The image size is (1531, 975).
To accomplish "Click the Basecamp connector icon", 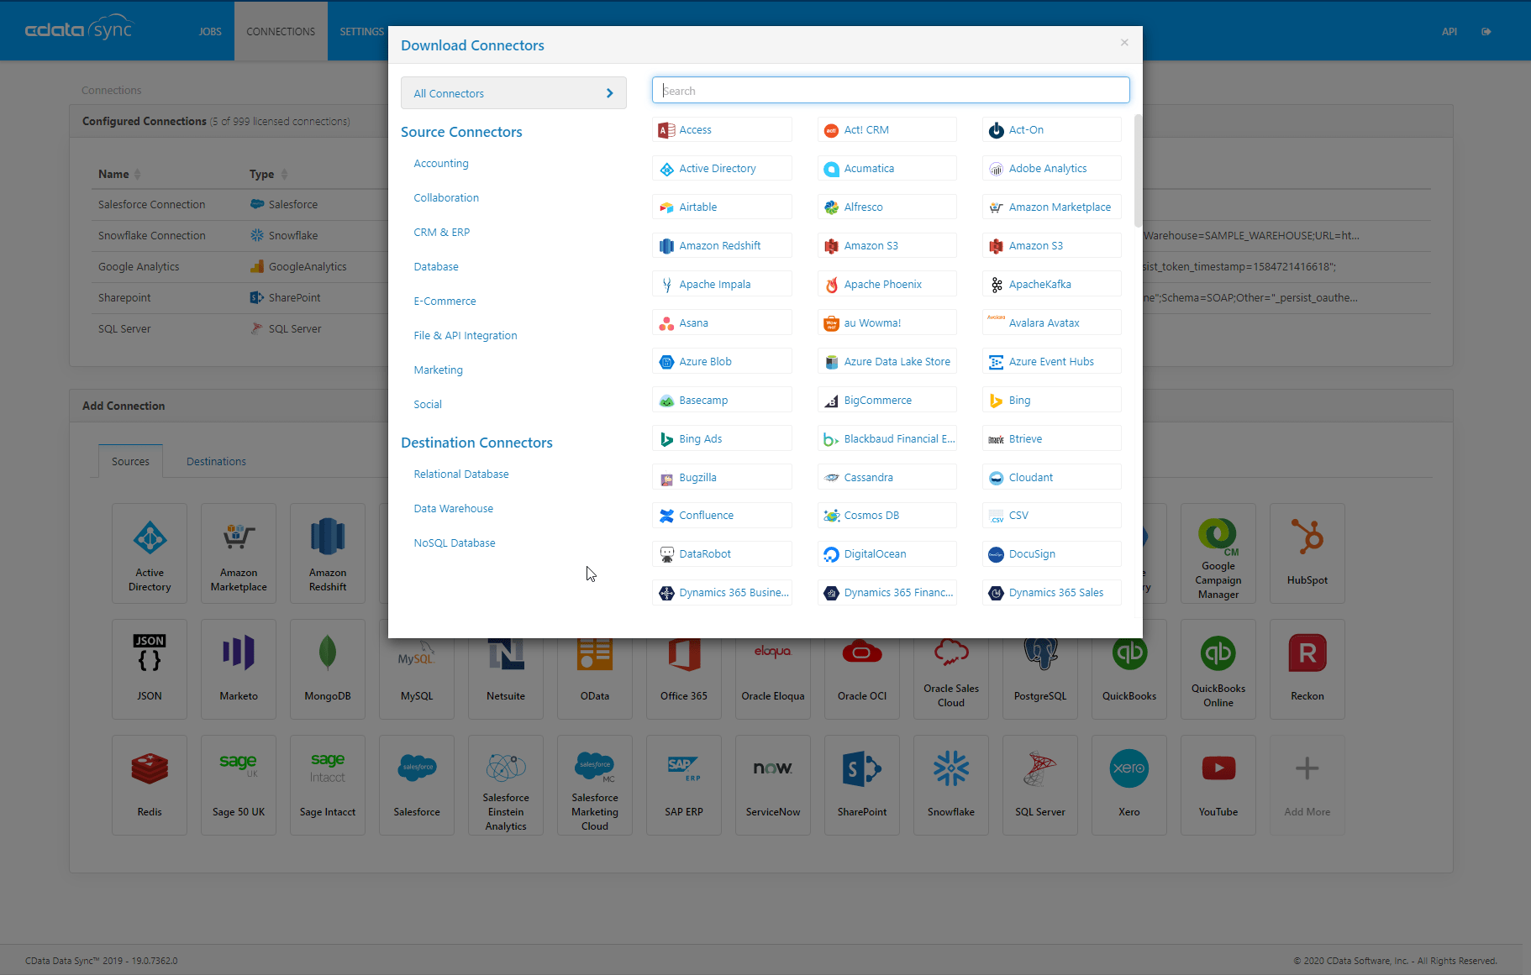I will click(666, 401).
